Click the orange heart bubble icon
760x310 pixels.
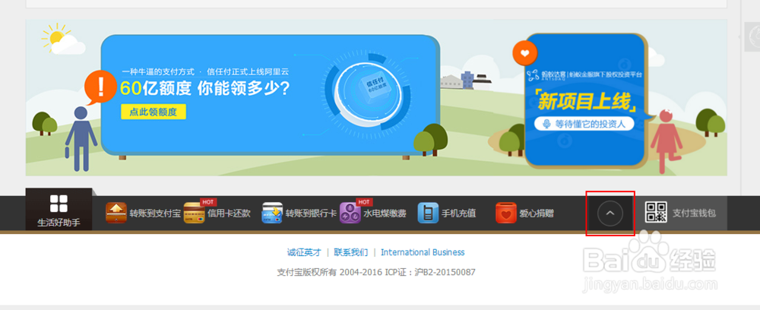coord(525,52)
